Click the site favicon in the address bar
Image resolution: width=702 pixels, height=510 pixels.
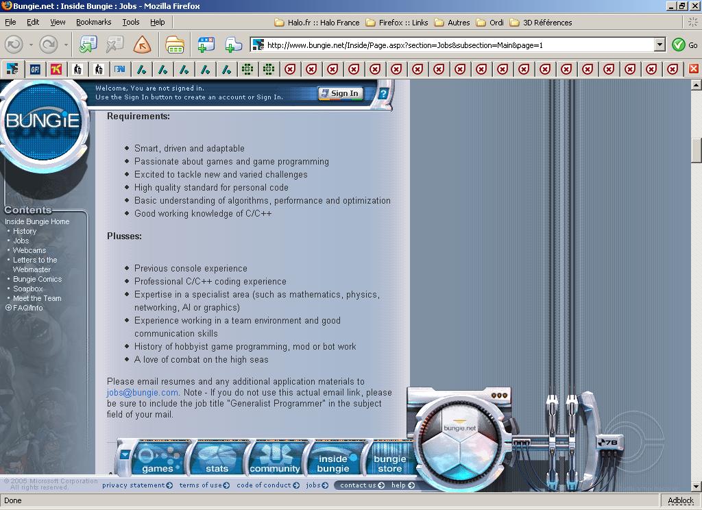pos(258,45)
